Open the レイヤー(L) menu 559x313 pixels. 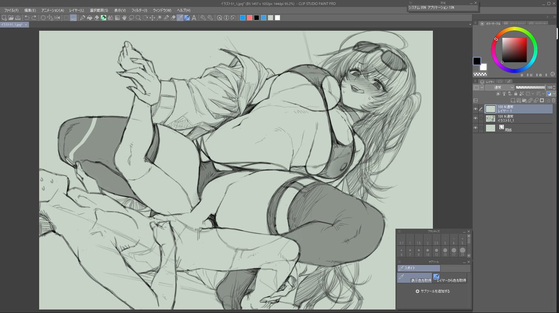coord(76,10)
